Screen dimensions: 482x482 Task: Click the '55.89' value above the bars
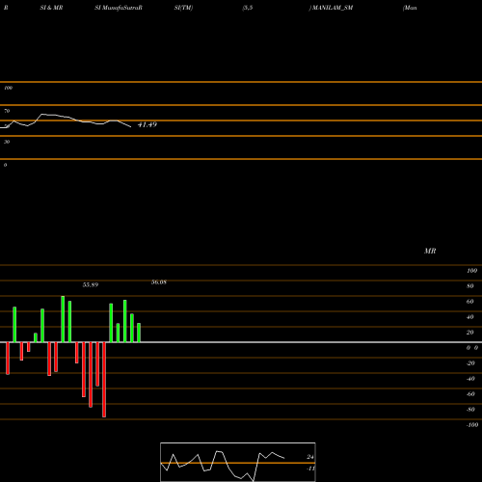tap(91, 284)
